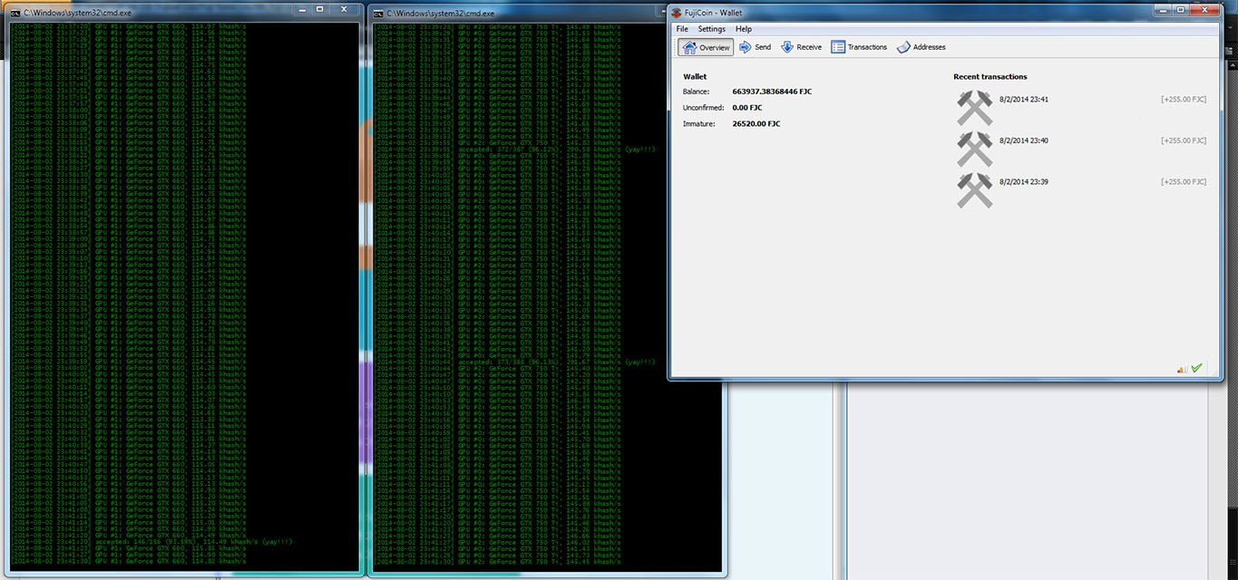1238x580 pixels.
Task: Select the balance value 663937.38368446 FJC
Action: pos(772,92)
